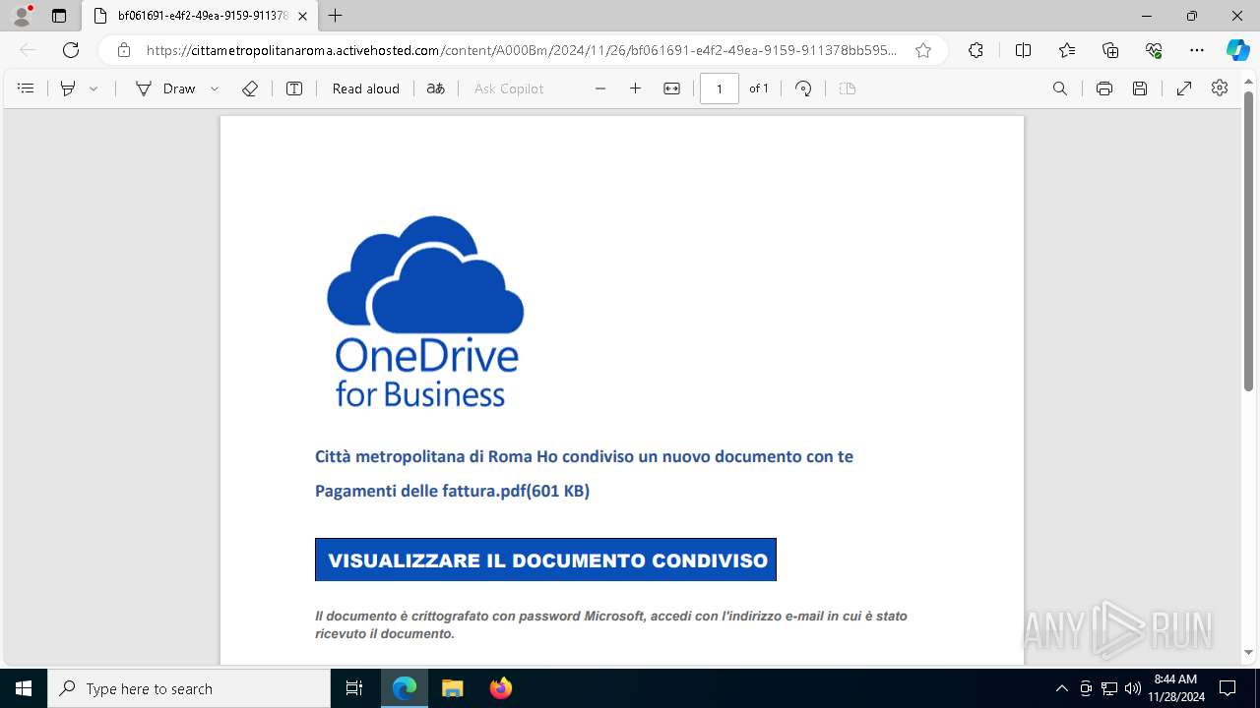Add this page to favorites star

(x=923, y=50)
